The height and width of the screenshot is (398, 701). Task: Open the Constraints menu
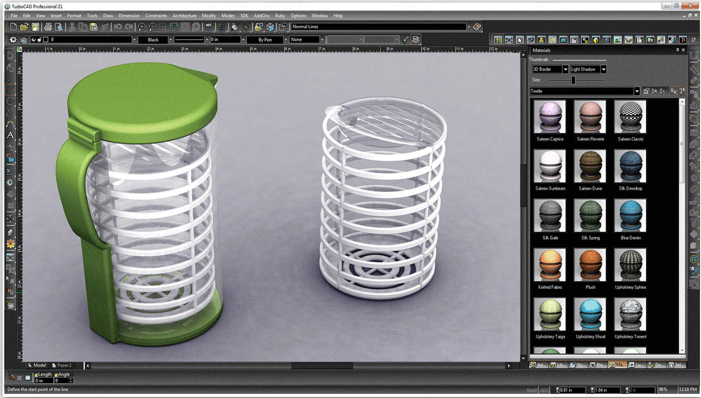(156, 16)
